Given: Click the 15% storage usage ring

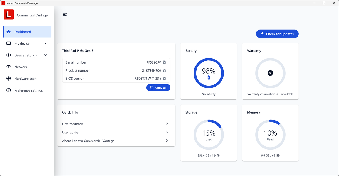Looking at the screenshot, I should click(209, 135).
